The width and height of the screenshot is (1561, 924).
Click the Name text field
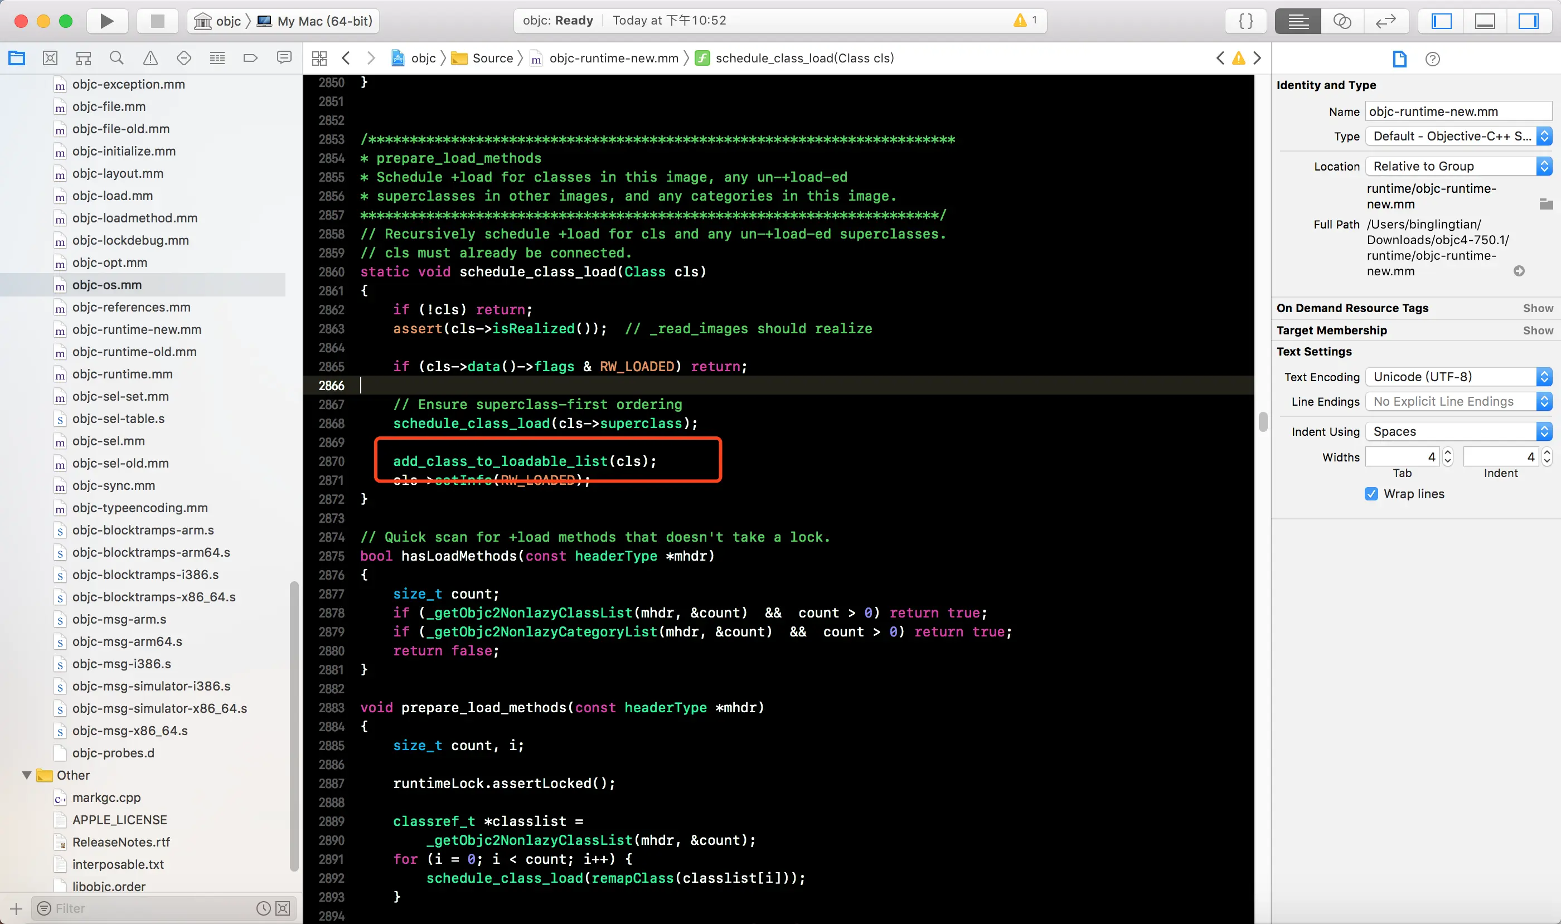(x=1458, y=111)
